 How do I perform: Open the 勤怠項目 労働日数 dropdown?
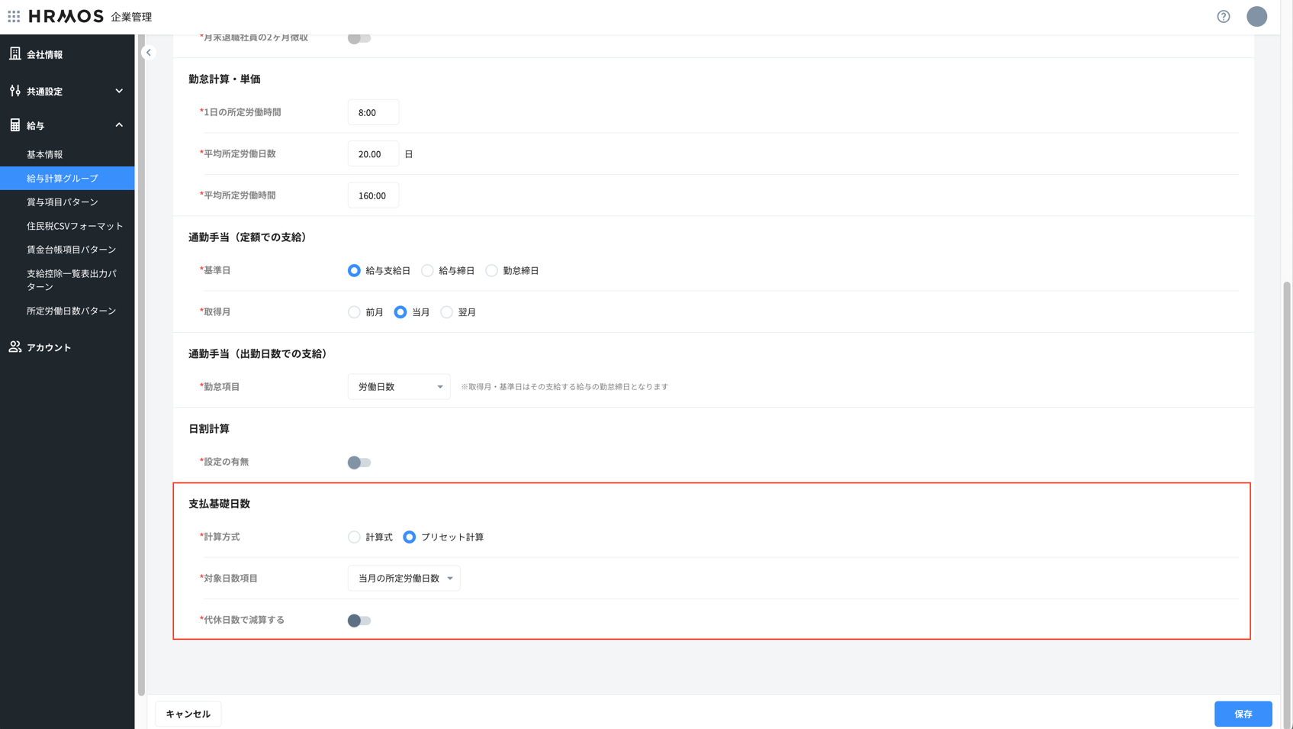pos(399,387)
